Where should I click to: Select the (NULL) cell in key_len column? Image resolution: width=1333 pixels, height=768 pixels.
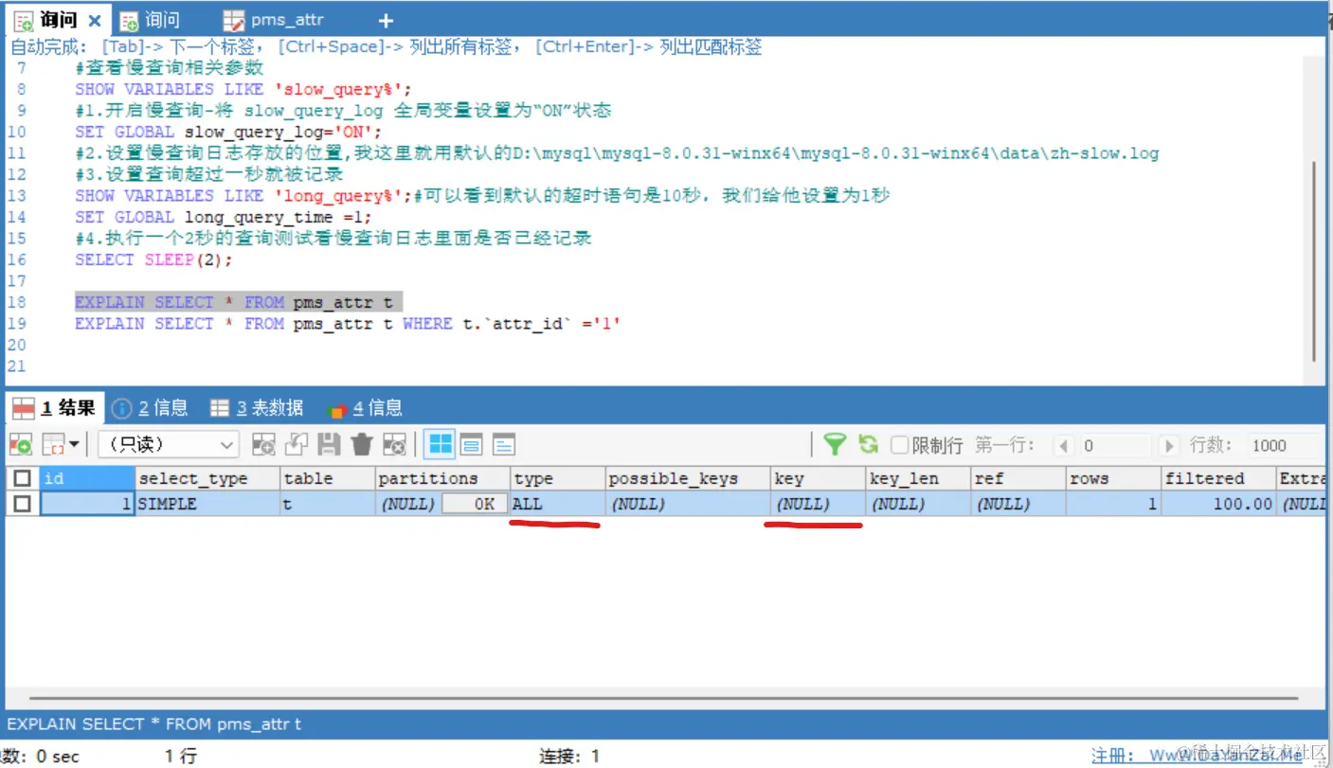point(917,504)
